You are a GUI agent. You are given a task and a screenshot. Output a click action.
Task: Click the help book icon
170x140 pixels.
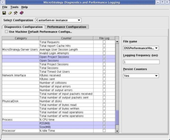point(22,13)
